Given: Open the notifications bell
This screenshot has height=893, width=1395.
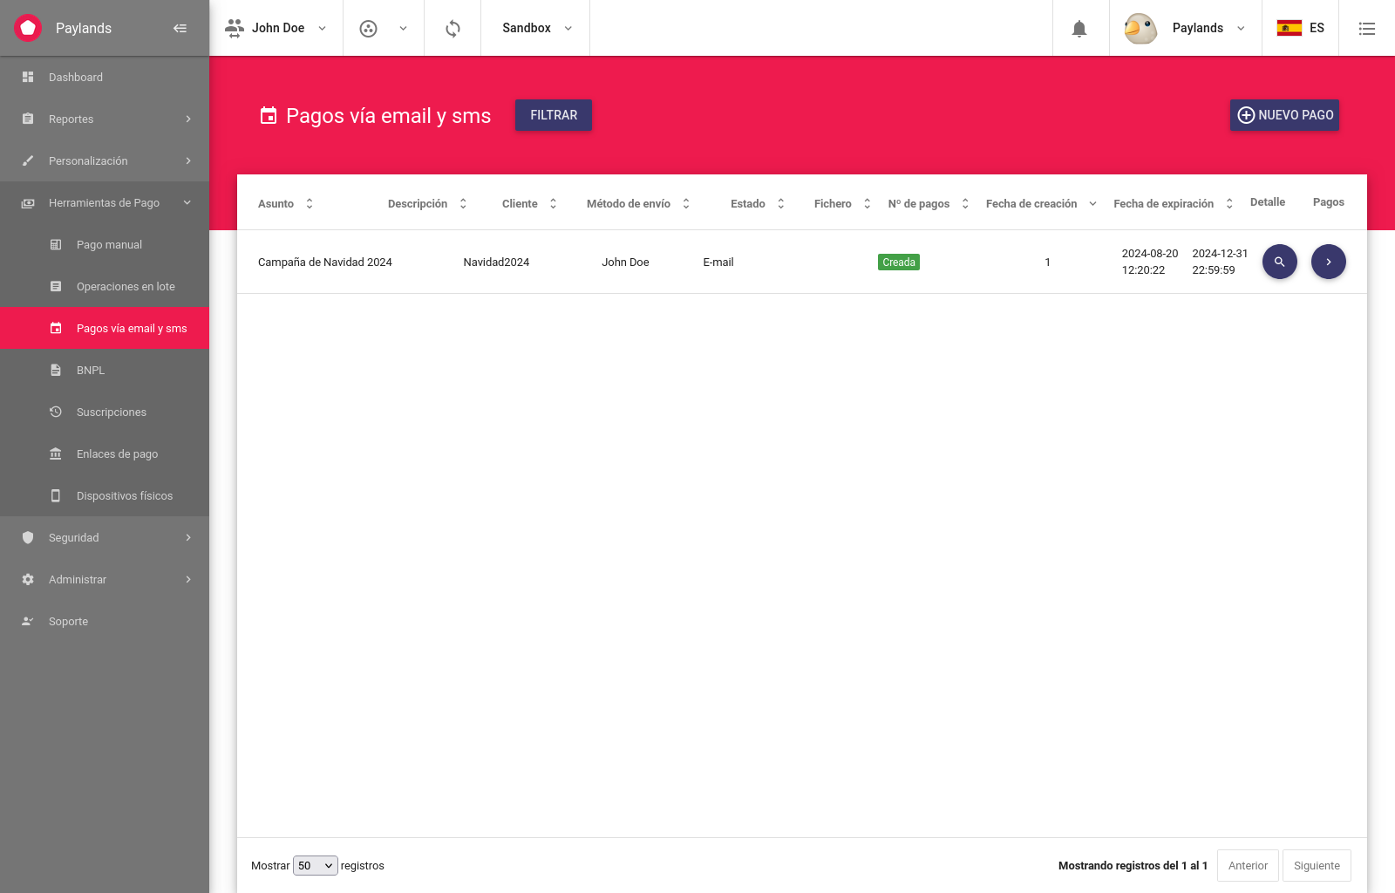Looking at the screenshot, I should click(1079, 29).
